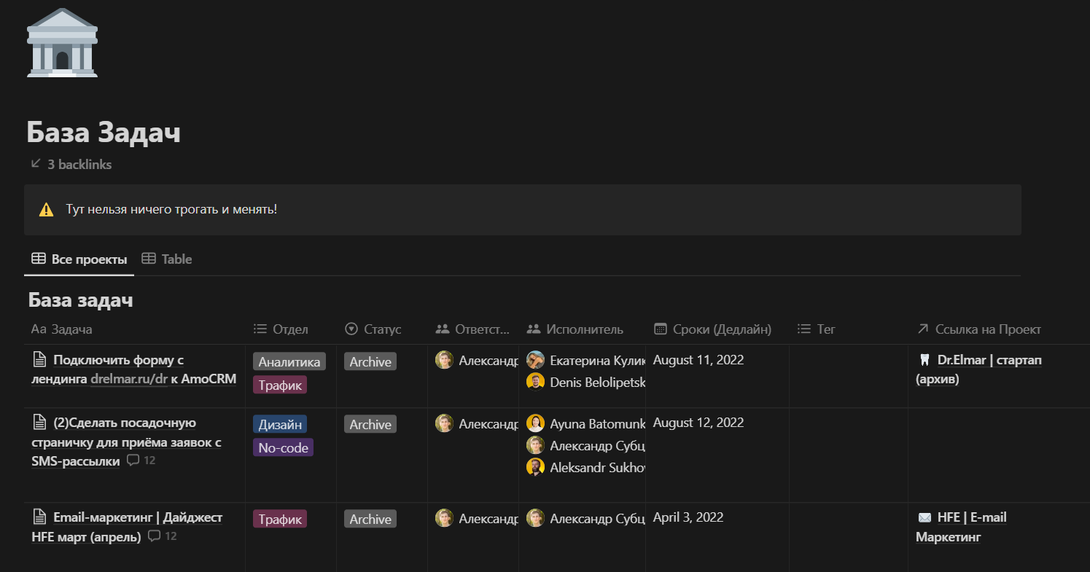Click the comment bubble icon on SMS-рассылки task
Viewport: 1090px width, 572px height.
(133, 461)
